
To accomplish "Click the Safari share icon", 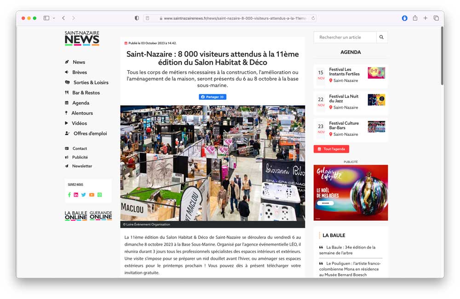I will point(415,18).
